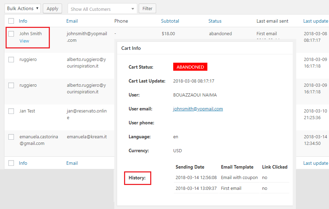Select the footer select-all checkbox
The image size is (329, 209).
click(x=11, y=163)
